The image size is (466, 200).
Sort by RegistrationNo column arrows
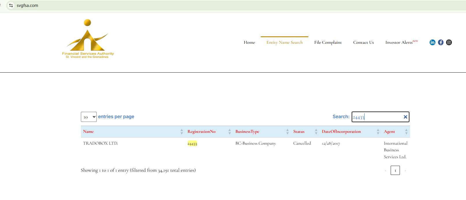[230, 132]
